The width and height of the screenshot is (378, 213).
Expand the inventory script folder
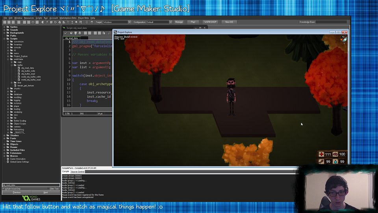pyautogui.click(x=8, y=45)
